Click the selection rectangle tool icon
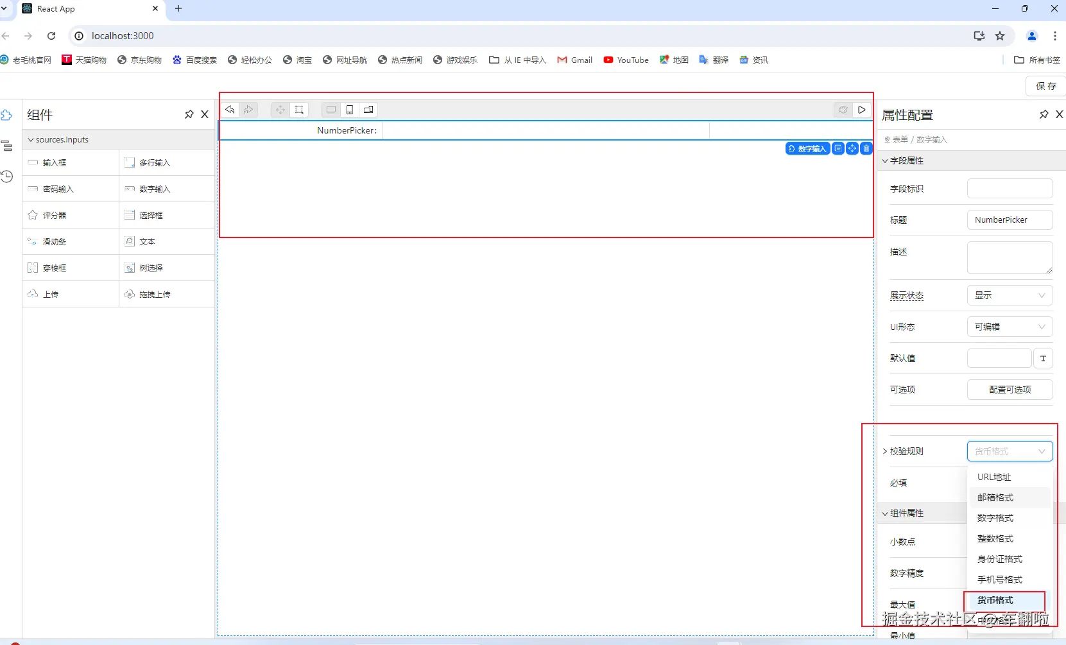Image resolution: width=1066 pixels, height=645 pixels. click(299, 110)
